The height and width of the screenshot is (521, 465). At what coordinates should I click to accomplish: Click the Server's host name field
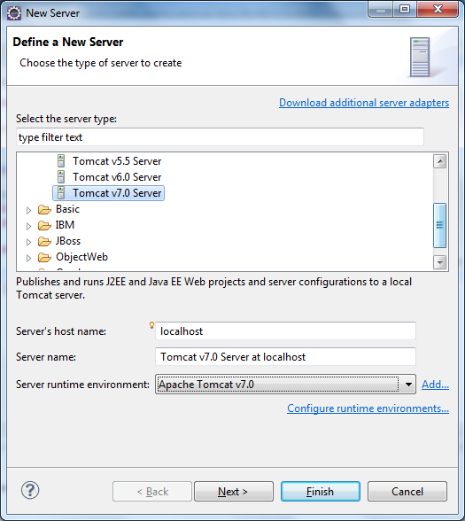pyautogui.click(x=285, y=331)
